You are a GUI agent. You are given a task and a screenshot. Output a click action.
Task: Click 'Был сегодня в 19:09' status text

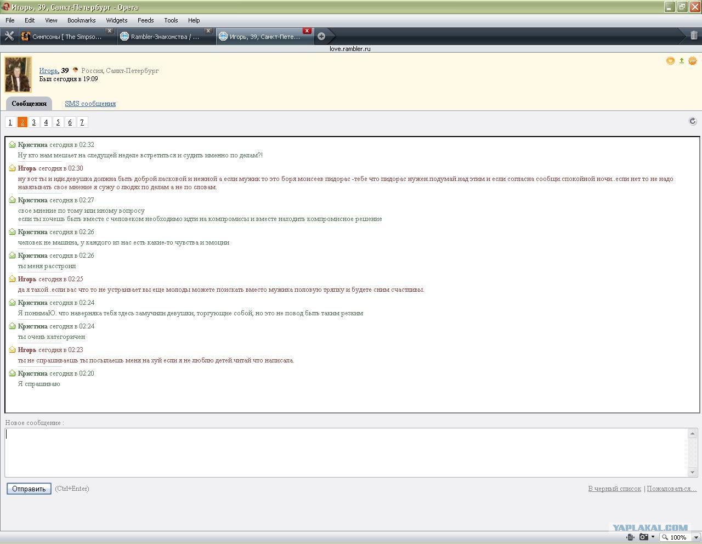pos(69,79)
